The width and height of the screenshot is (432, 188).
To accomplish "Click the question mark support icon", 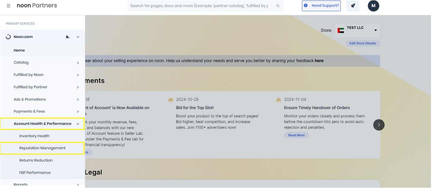I will (x=306, y=6).
